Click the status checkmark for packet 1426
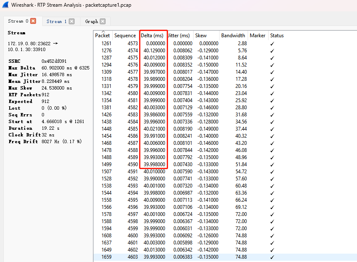Image resolution: width=357 pixels, height=262 pixels. (x=272, y=115)
